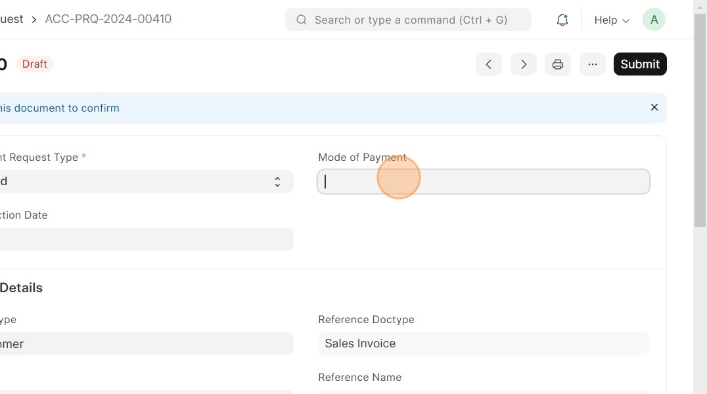This screenshot has width=707, height=394.
Task: Click the Details section heading
Action: 21,288
